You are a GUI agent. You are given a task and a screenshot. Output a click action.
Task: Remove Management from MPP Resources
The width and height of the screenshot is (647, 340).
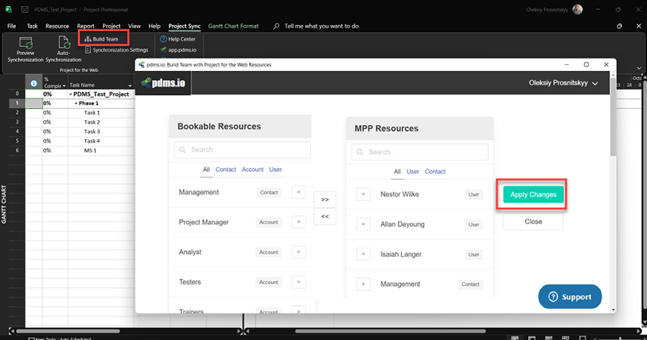(363, 284)
